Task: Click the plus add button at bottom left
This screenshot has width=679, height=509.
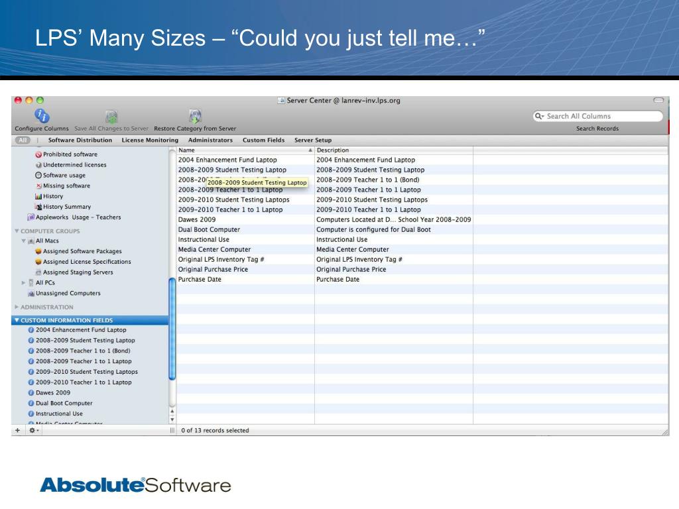Action: coord(18,430)
